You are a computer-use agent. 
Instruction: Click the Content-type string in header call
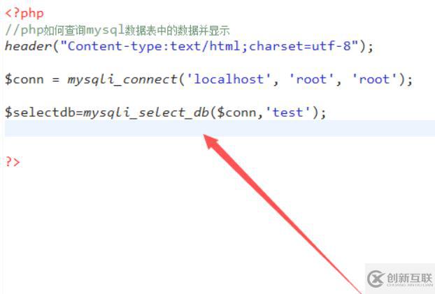209,46
